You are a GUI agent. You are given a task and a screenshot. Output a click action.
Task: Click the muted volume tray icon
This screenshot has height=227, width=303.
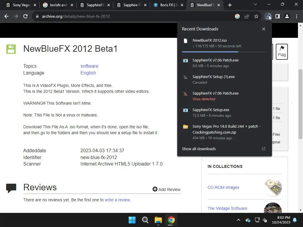(x=265, y=220)
